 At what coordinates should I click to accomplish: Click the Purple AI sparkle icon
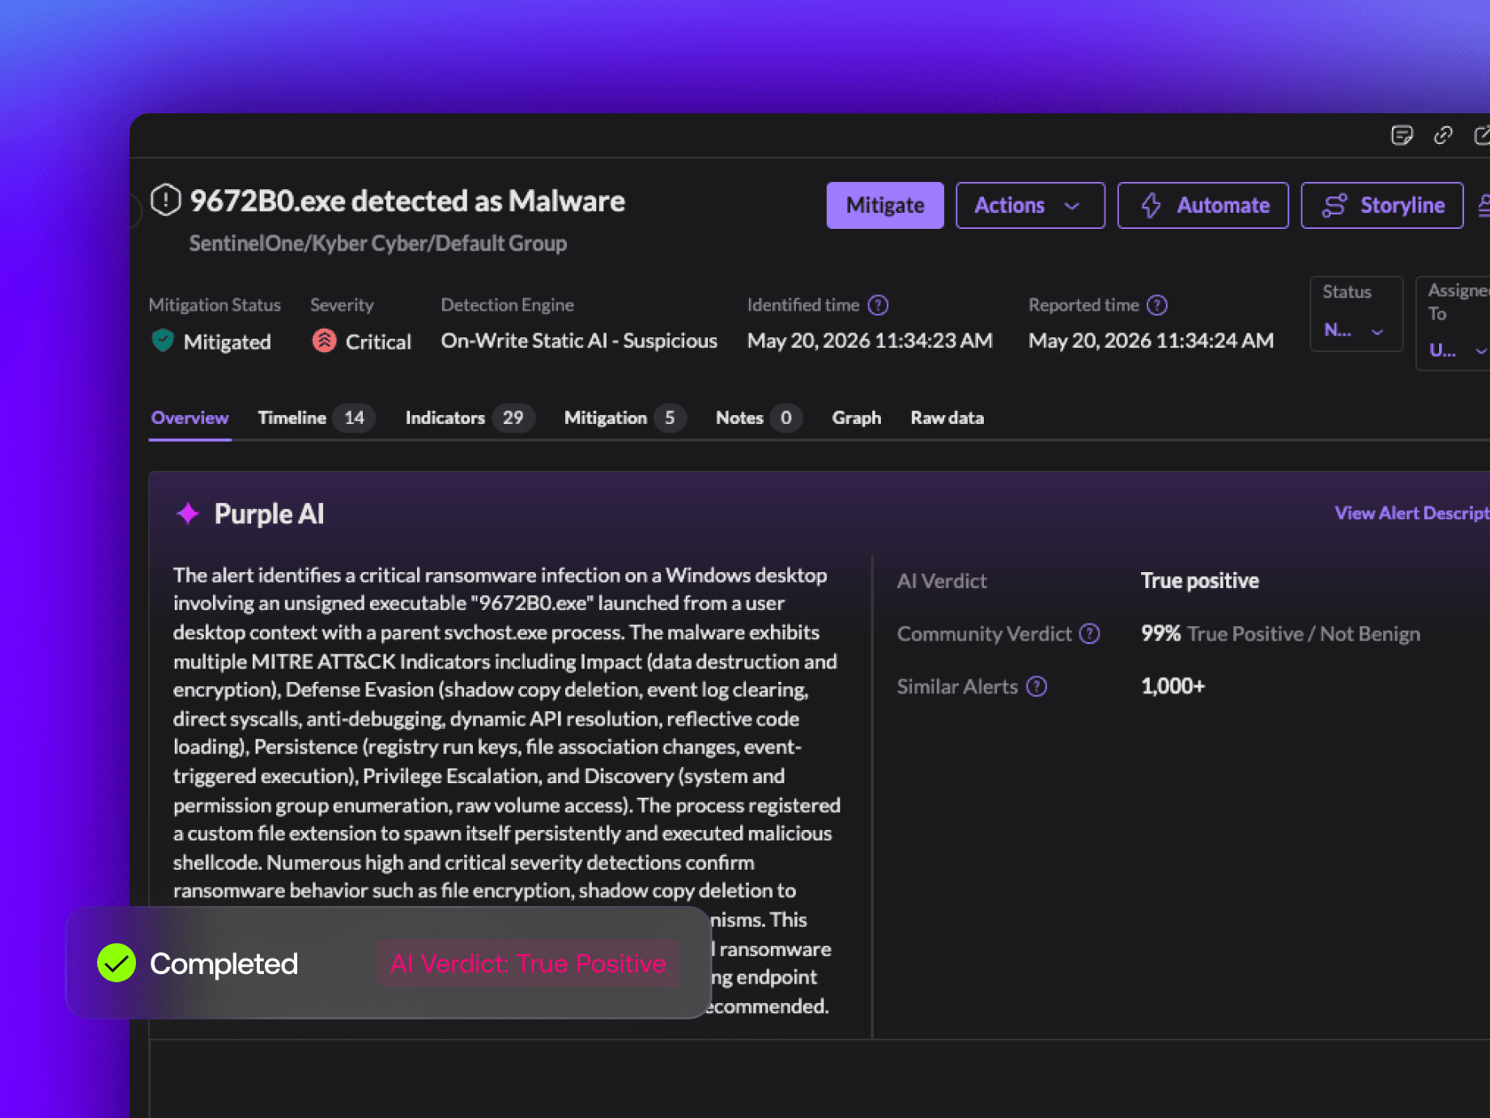[188, 514]
